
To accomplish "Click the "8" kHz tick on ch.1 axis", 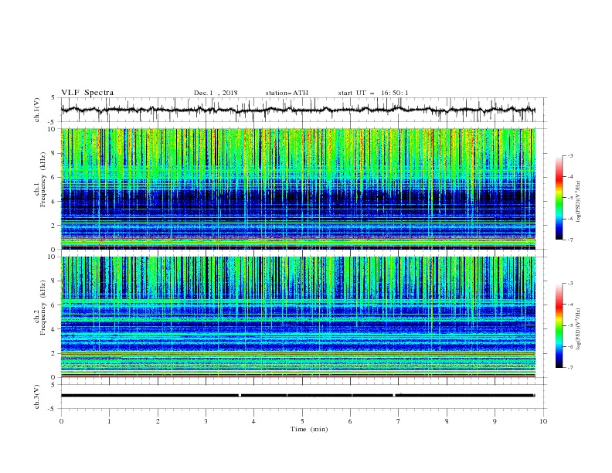I will (x=53, y=153).
